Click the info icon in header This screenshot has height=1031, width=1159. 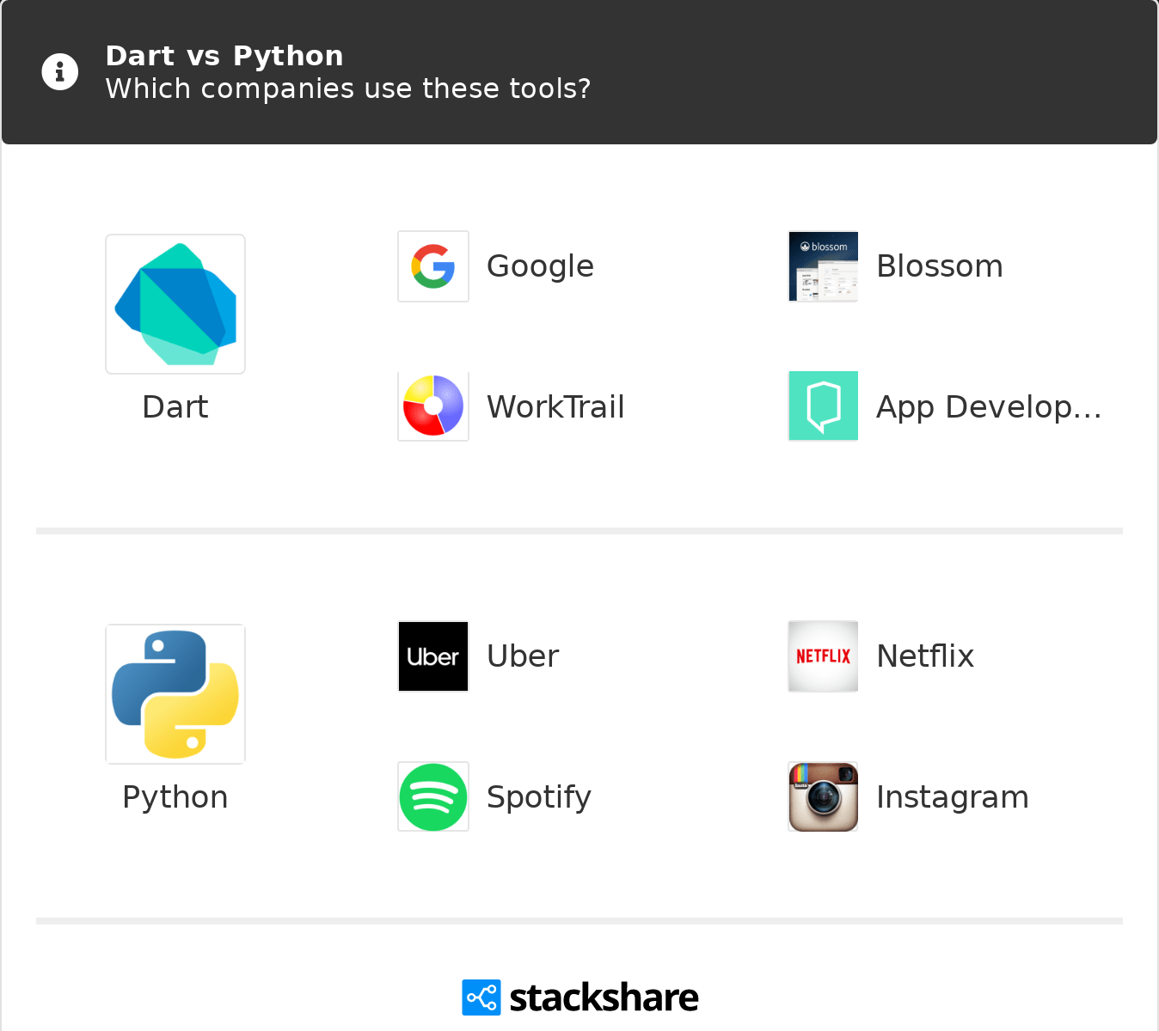[60, 72]
